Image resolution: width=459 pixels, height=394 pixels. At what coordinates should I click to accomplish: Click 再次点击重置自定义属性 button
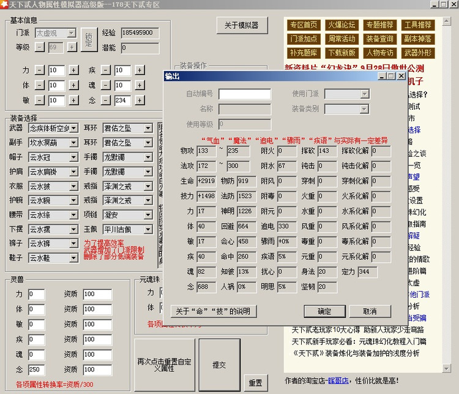(164, 365)
